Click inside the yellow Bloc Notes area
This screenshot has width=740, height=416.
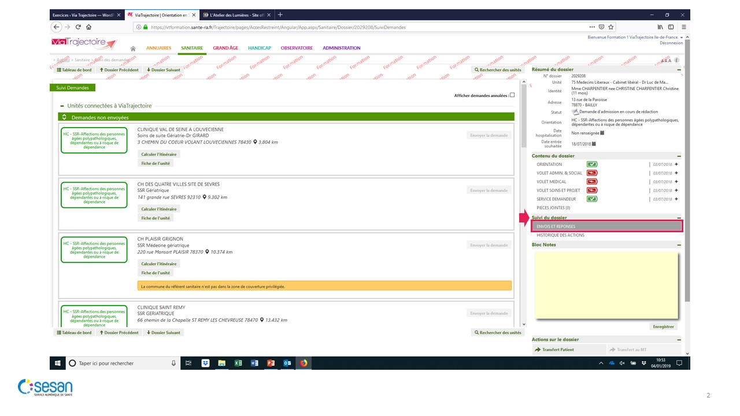point(606,285)
